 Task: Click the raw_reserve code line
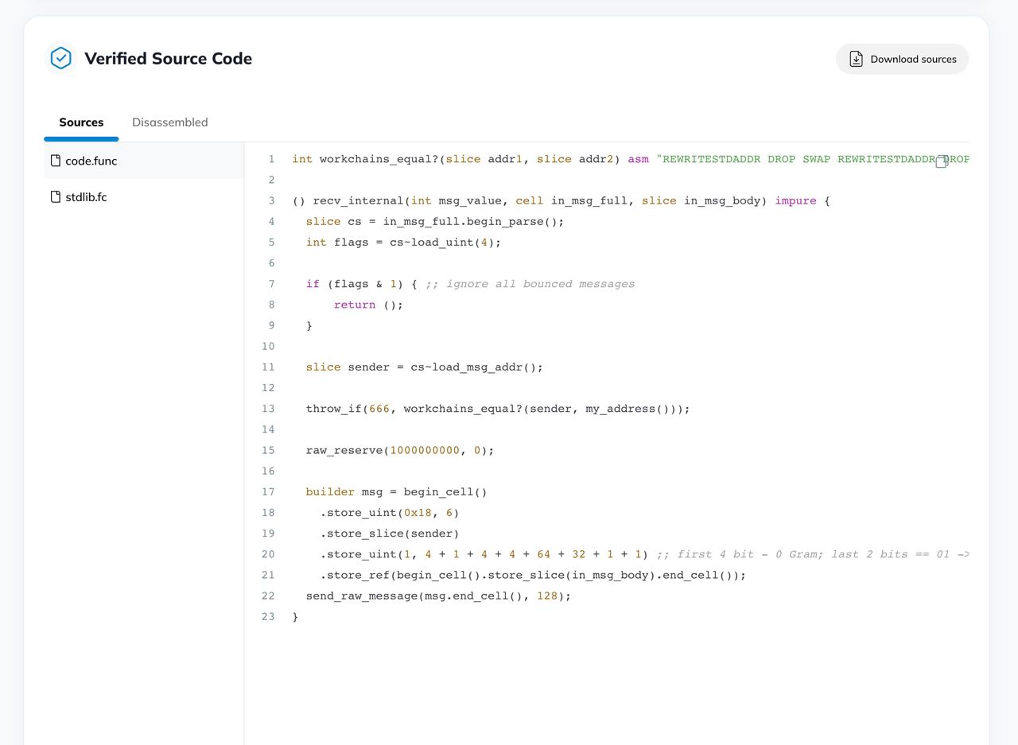400,450
